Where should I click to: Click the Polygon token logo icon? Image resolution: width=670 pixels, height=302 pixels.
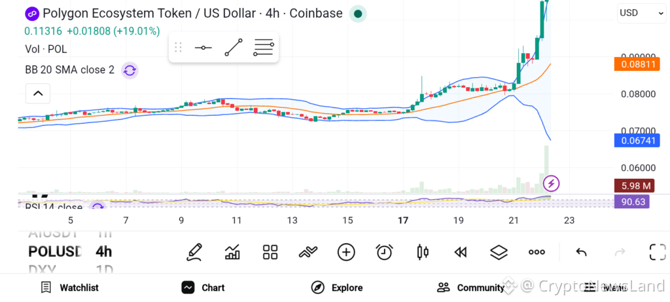(x=31, y=14)
